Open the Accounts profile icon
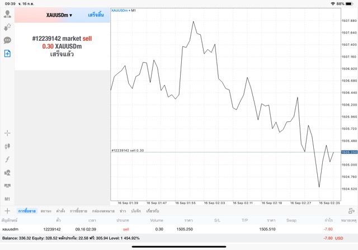The height and width of the screenshot is (250, 358). 7,14
